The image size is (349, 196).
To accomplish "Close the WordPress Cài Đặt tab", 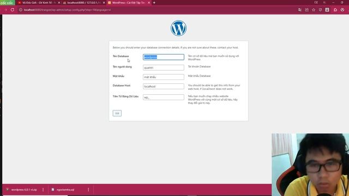I will (149, 3).
